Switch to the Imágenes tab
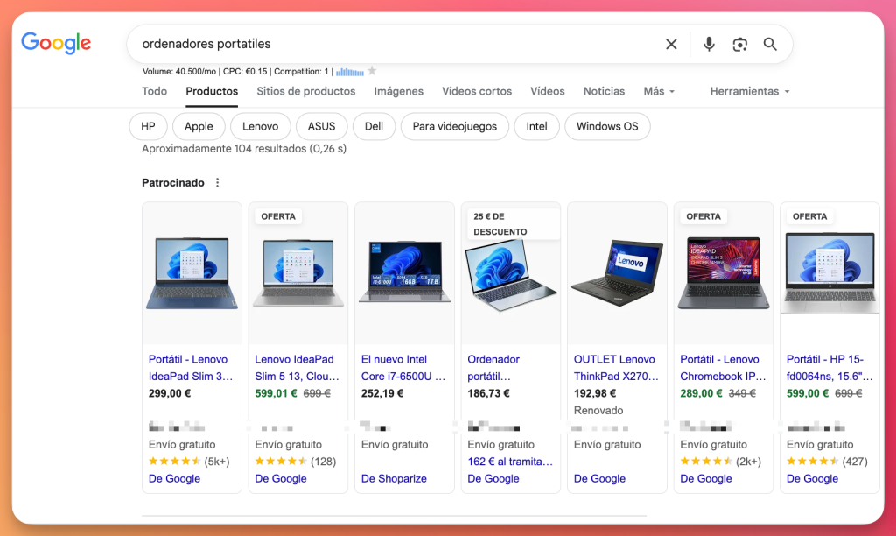 point(398,92)
